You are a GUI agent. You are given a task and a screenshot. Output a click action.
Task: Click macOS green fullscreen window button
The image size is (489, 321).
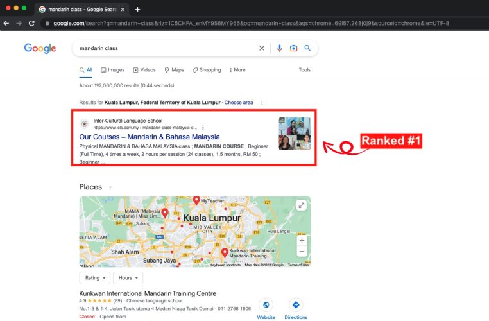(x=24, y=8)
